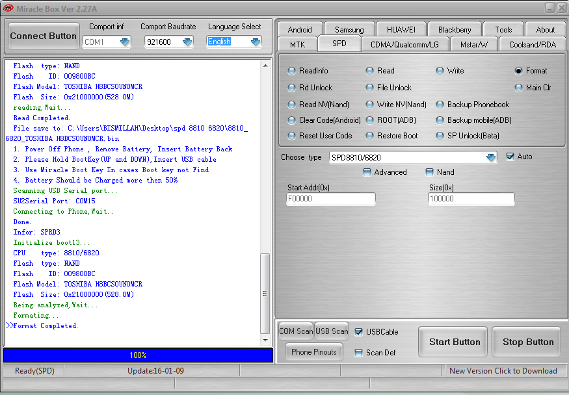Viewport: 569px width, 395px height.
Task: Select the Restore Boot radio option
Action: pyautogui.click(x=391, y=136)
